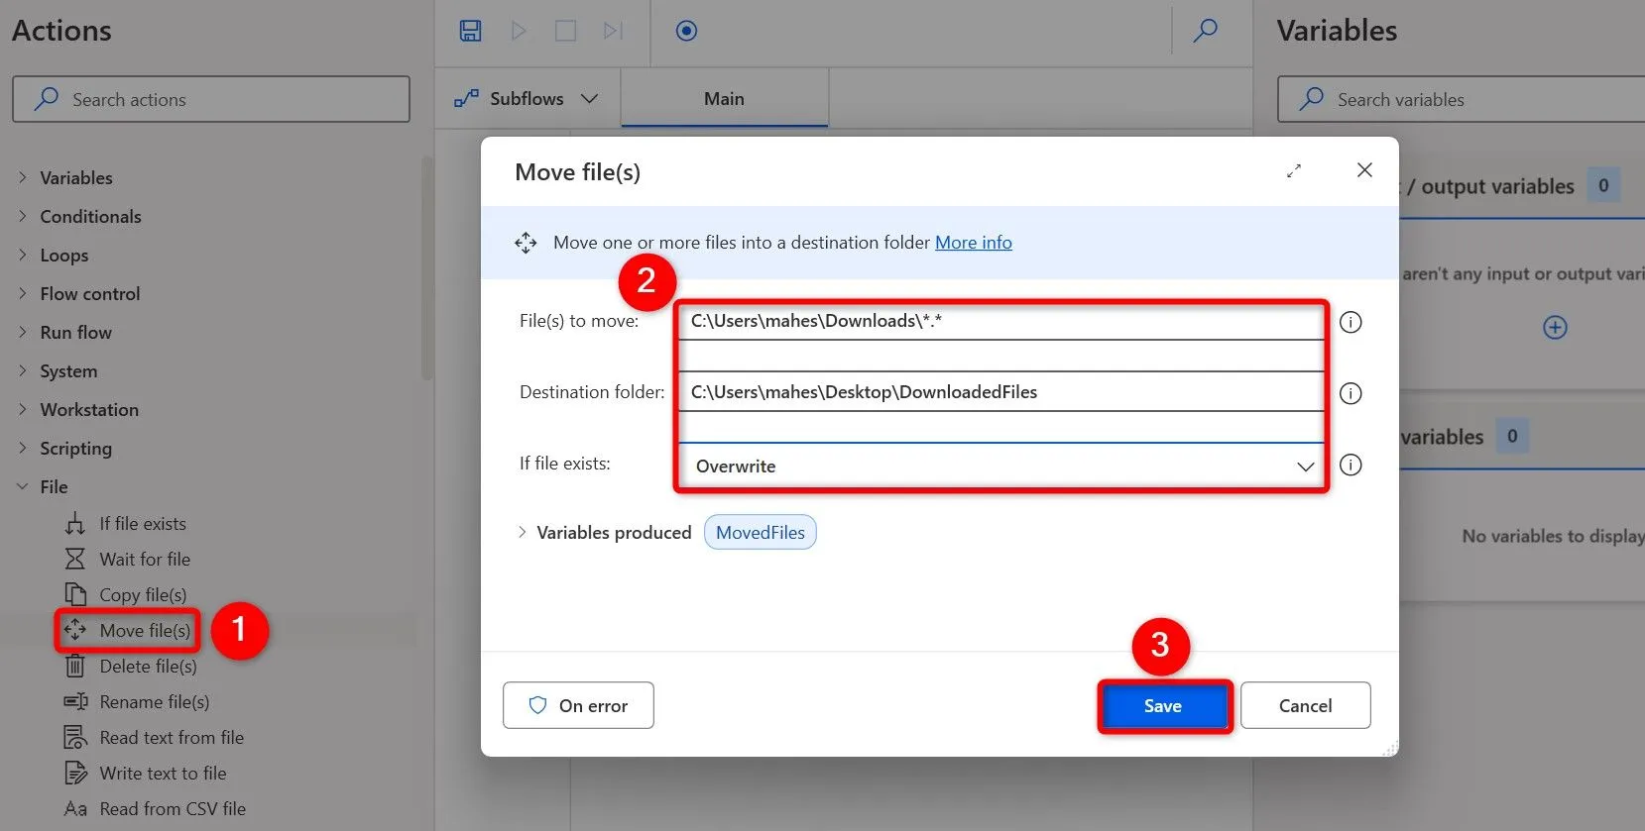
Task: Add a variable with the plus icon
Action: [1555, 328]
